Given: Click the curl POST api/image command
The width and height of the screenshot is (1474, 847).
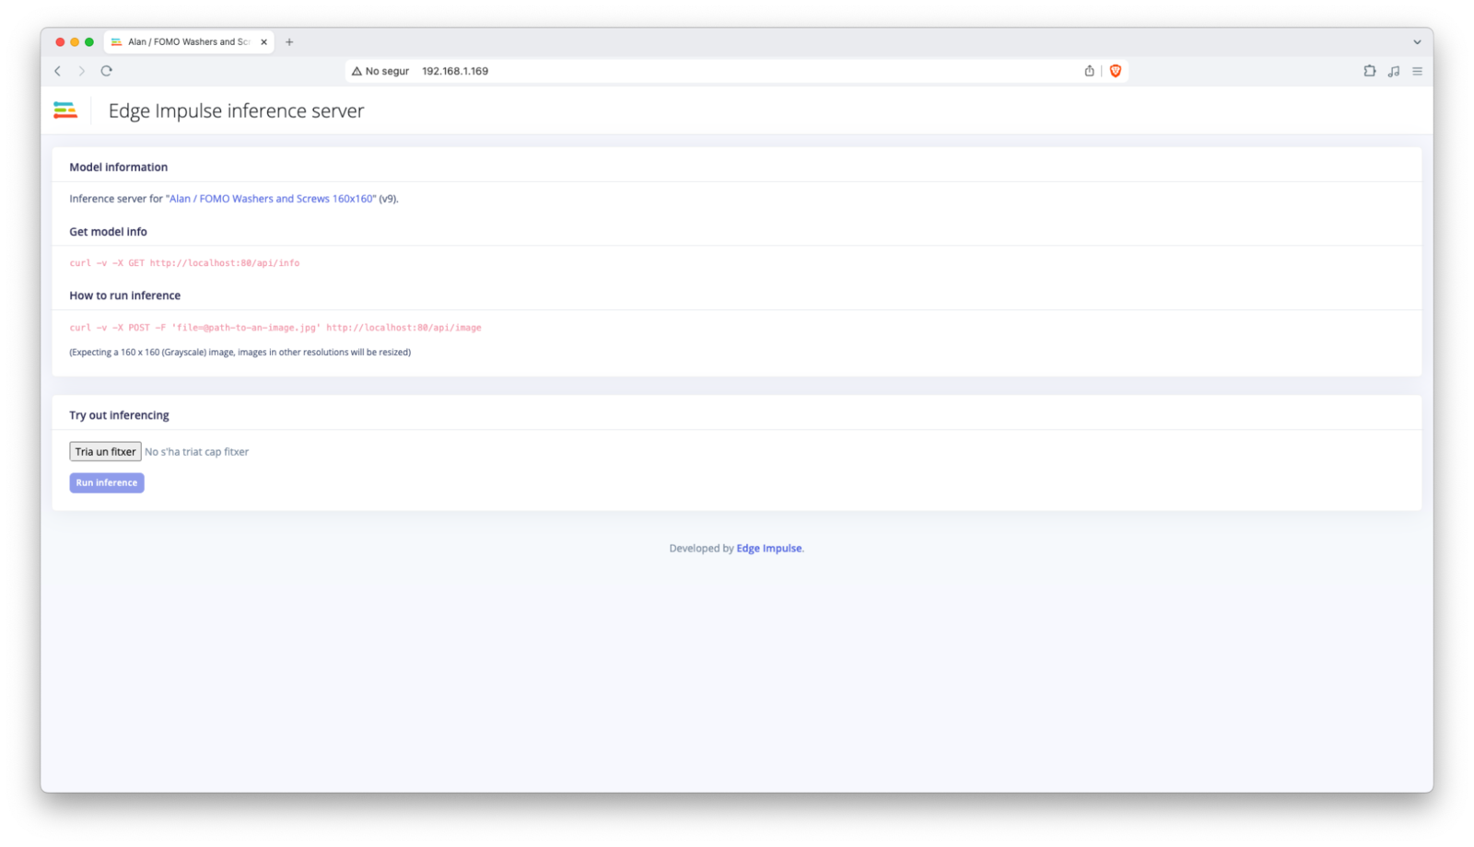Looking at the screenshot, I should point(275,328).
